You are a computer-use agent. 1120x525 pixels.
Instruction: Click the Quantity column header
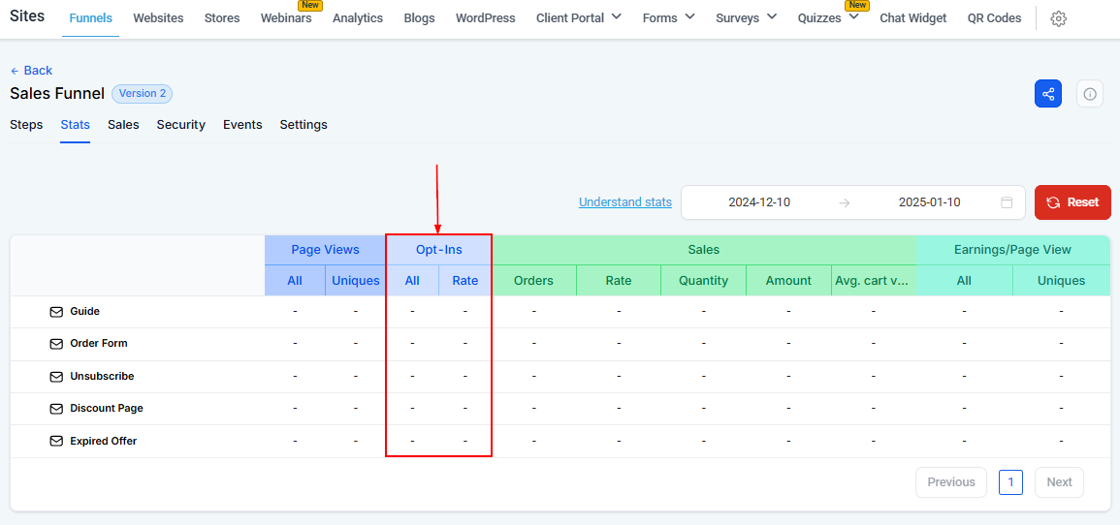tap(704, 280)
